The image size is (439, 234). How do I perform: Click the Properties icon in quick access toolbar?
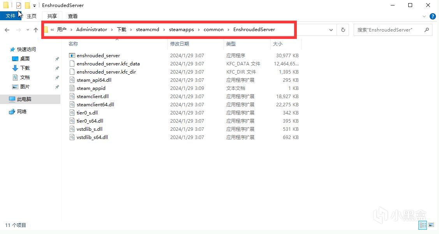19,5
